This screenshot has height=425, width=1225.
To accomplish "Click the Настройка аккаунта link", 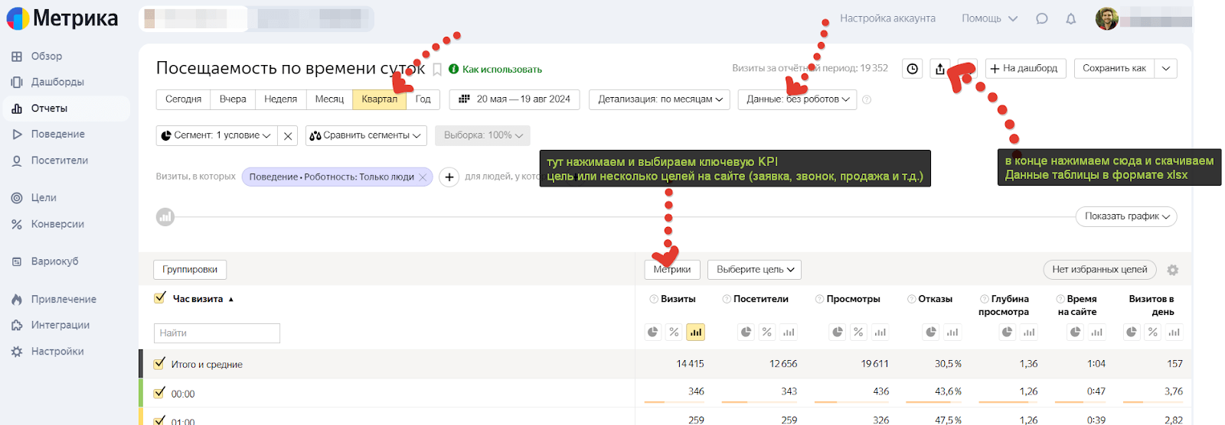I will [x=887, y=18].
